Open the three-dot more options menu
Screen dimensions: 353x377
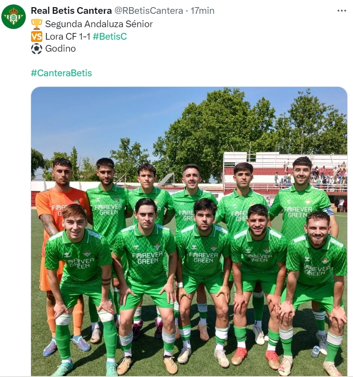(341, 11)
